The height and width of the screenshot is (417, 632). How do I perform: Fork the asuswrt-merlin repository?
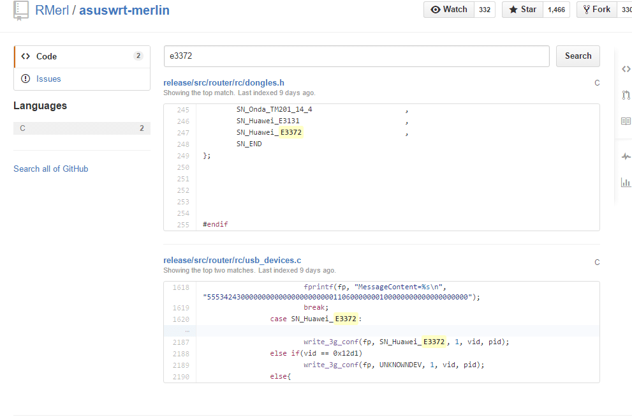point(596,10)
